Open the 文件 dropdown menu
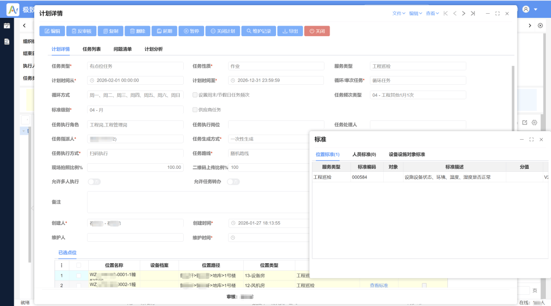The image size is (551, 306). 398,13
